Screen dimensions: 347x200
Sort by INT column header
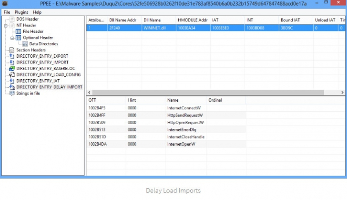coord(262,20)
